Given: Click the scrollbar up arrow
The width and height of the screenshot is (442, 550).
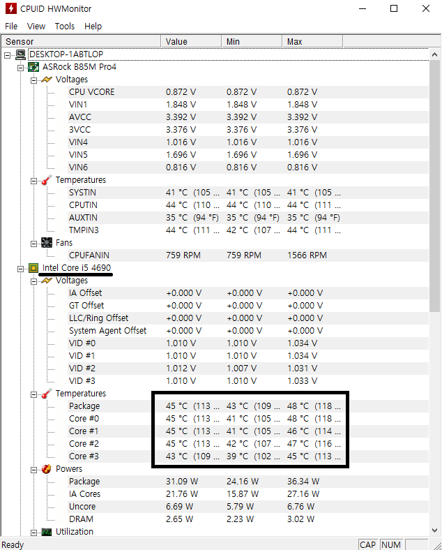Looking at the screenshot, I should coord(434,54).
